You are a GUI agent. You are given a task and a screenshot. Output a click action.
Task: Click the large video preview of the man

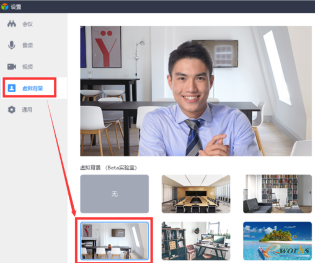click(196, 91)
